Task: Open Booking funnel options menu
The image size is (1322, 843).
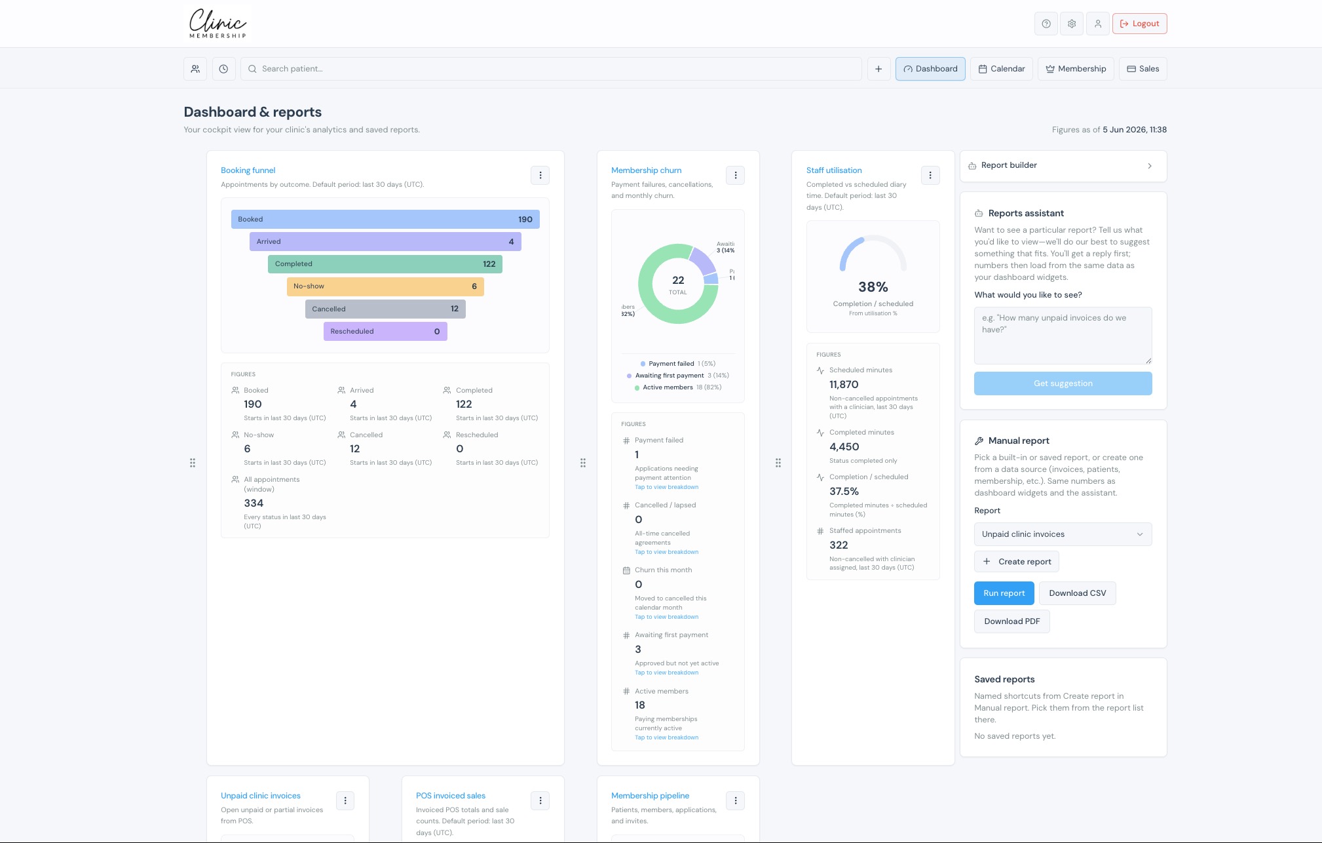Action: coord(540,175)
